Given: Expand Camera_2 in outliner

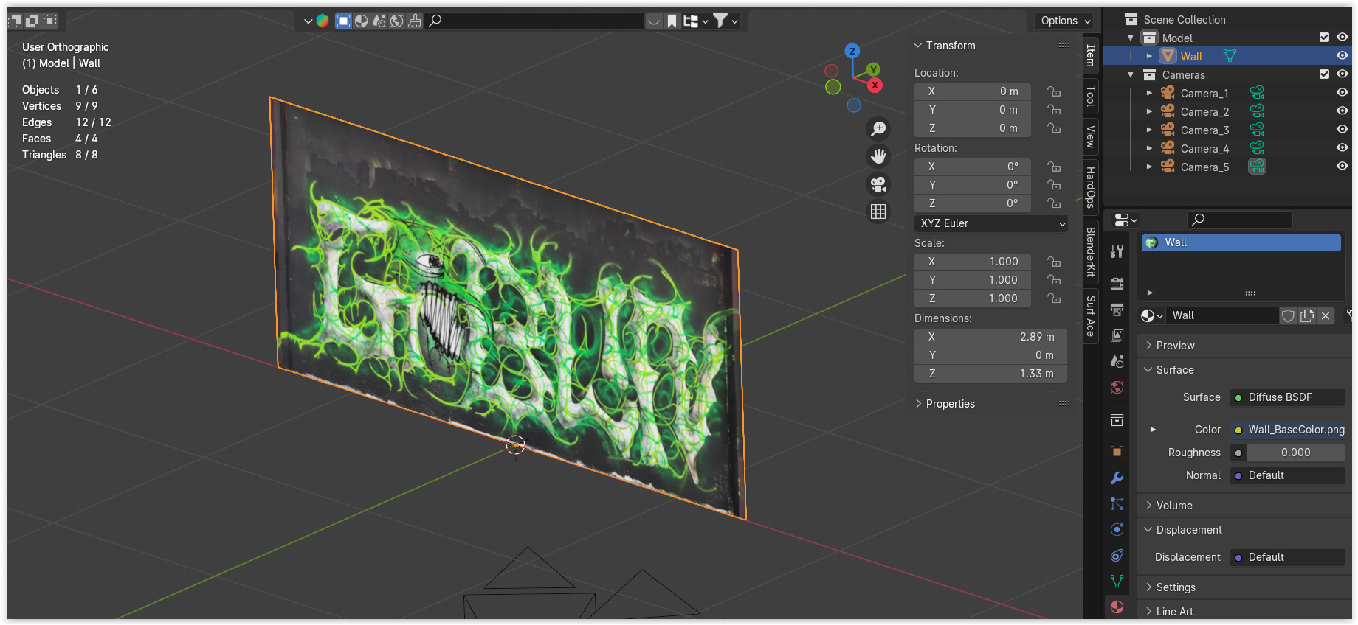Looking at the screenshot, I should tap(1149, 111).
